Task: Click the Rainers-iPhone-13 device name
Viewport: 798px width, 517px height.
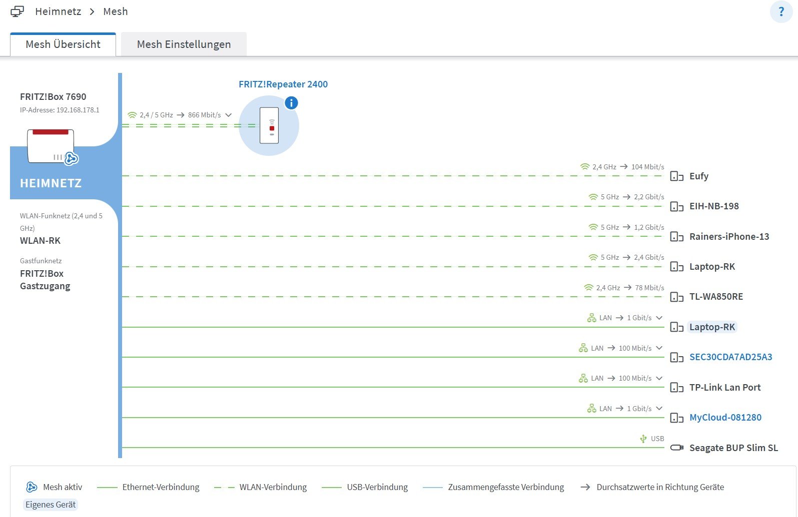Action: (729, 237)
